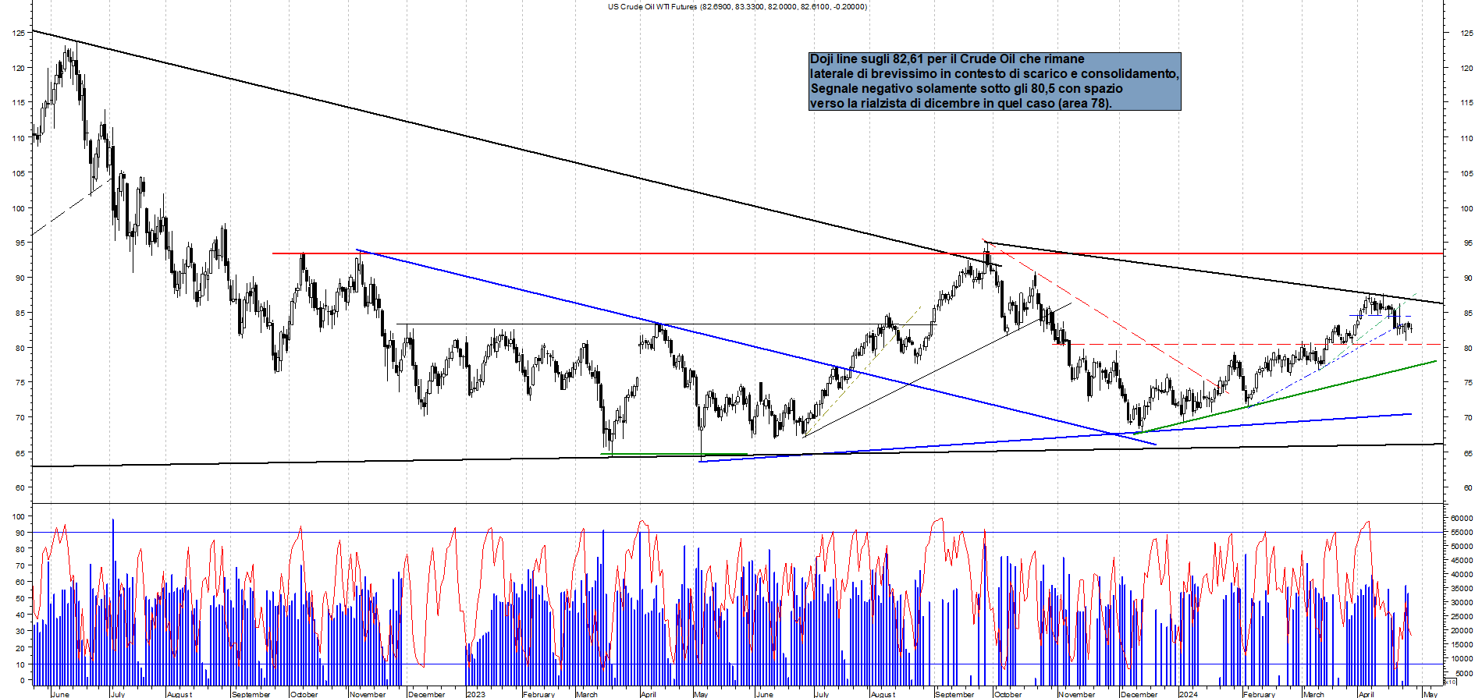The image size is (1475, 698).
Task: Click the 90 label on right price axis
Action: 1468,278
